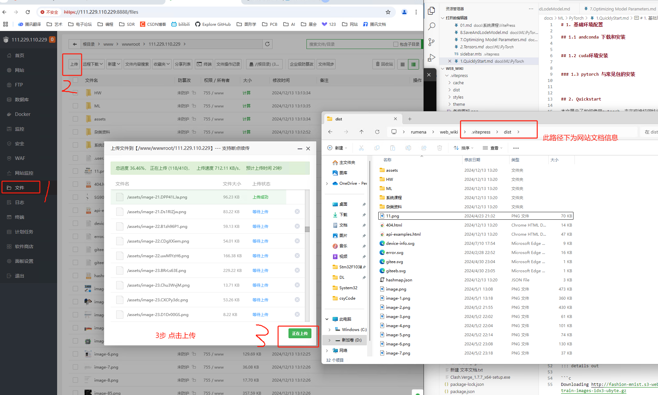Collapse 此电脑 in Explorer navigation pane

327,319
